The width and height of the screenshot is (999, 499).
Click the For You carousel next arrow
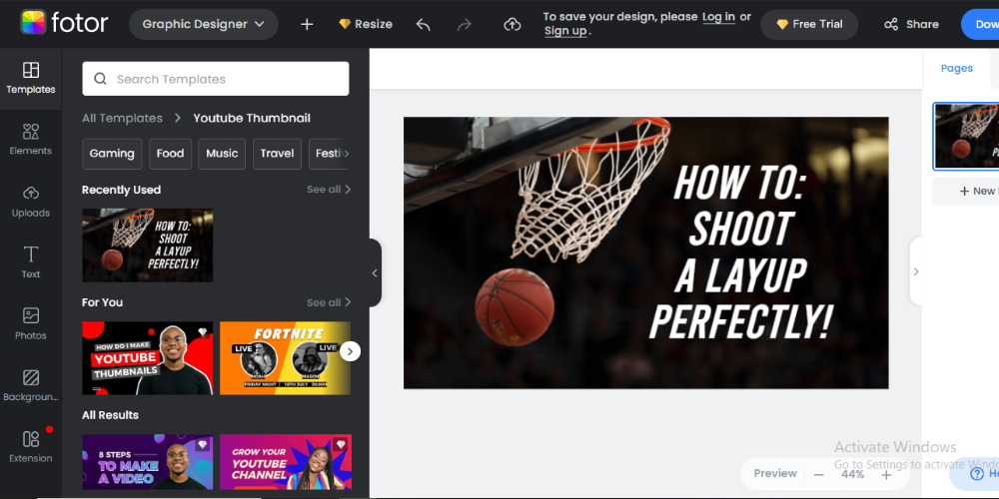(350, 351)
